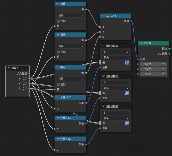Toggle the blue gizmo button in Z 线性操控器
The height and width of the screenshot is (156, 172).
point(127,123)
